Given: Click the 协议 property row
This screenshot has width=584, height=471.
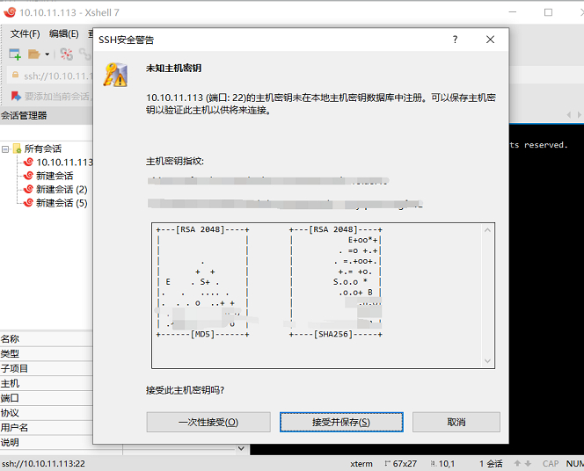Looking at the screenshot, I should [47, 413].
